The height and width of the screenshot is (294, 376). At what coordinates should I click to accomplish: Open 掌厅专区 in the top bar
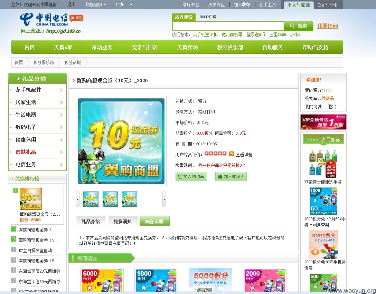pos(191,4)
